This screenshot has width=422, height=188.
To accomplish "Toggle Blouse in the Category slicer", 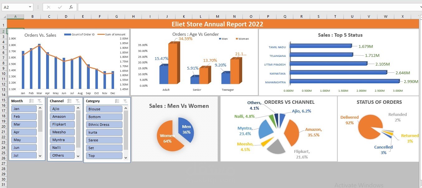I will point(104,109).
